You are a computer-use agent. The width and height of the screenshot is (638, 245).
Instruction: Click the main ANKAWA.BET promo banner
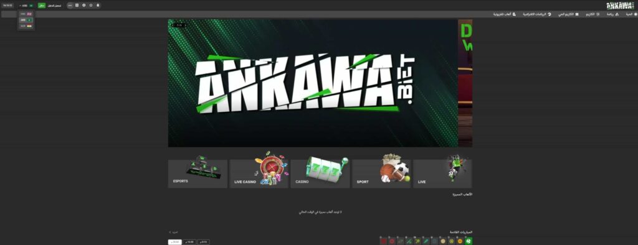[313, 83]
